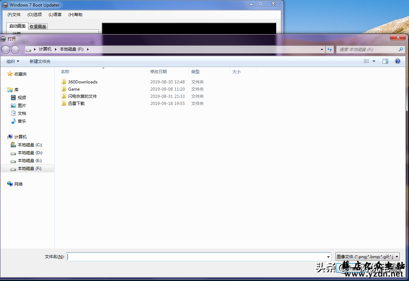Open the view options dropdown arrow
Viewport: 409px width, 281px height.
click(374, 61)
